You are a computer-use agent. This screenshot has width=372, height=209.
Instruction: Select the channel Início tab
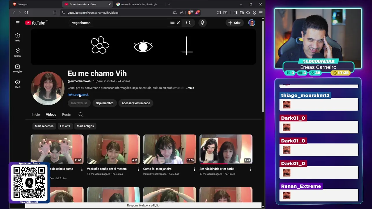(x=36, y=114)
